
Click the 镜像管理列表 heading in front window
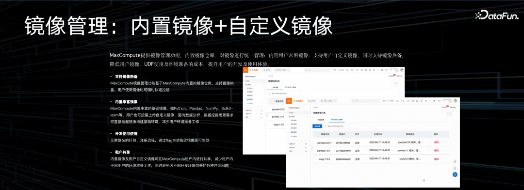click(x=319, y=113)
